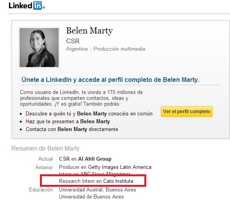Click the blue "in" square of the logo
The image size is (230, 202).
pos(38,5)
